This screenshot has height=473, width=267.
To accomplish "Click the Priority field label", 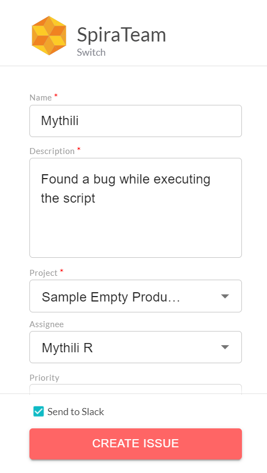I will [44, 377].
